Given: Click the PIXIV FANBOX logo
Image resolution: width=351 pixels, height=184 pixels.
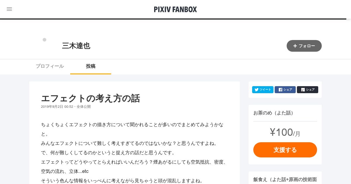Looking at the screenshot, I should [175, 9].
